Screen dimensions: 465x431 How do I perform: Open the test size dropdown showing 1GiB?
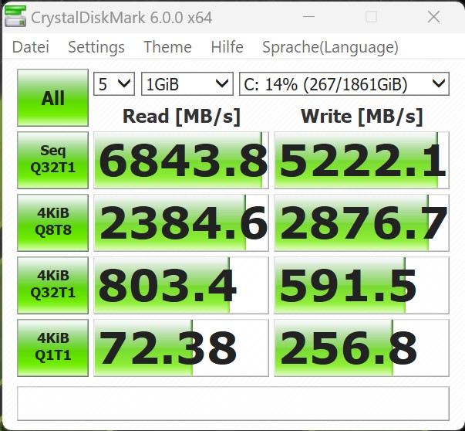pyautogui.click(x=187, y=84)
